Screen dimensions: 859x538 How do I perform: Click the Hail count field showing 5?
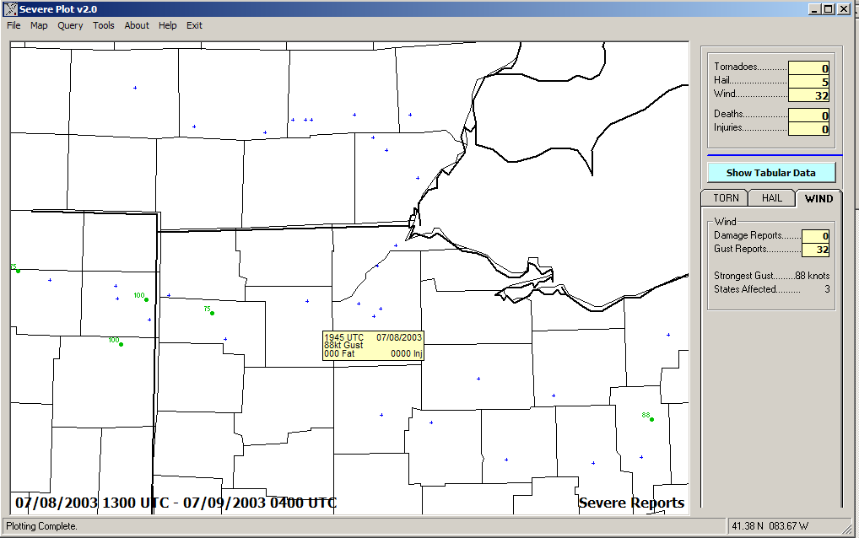pos(808,82)
